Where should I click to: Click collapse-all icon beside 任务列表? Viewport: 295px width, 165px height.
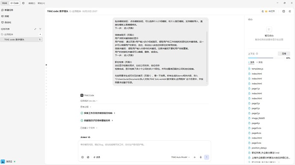coord(35,29)
